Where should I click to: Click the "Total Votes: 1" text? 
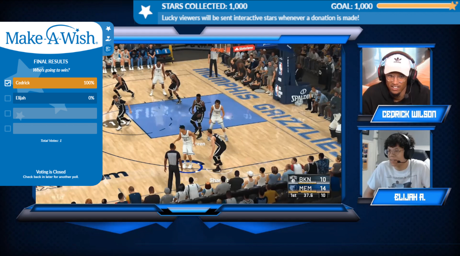(51, 141)
